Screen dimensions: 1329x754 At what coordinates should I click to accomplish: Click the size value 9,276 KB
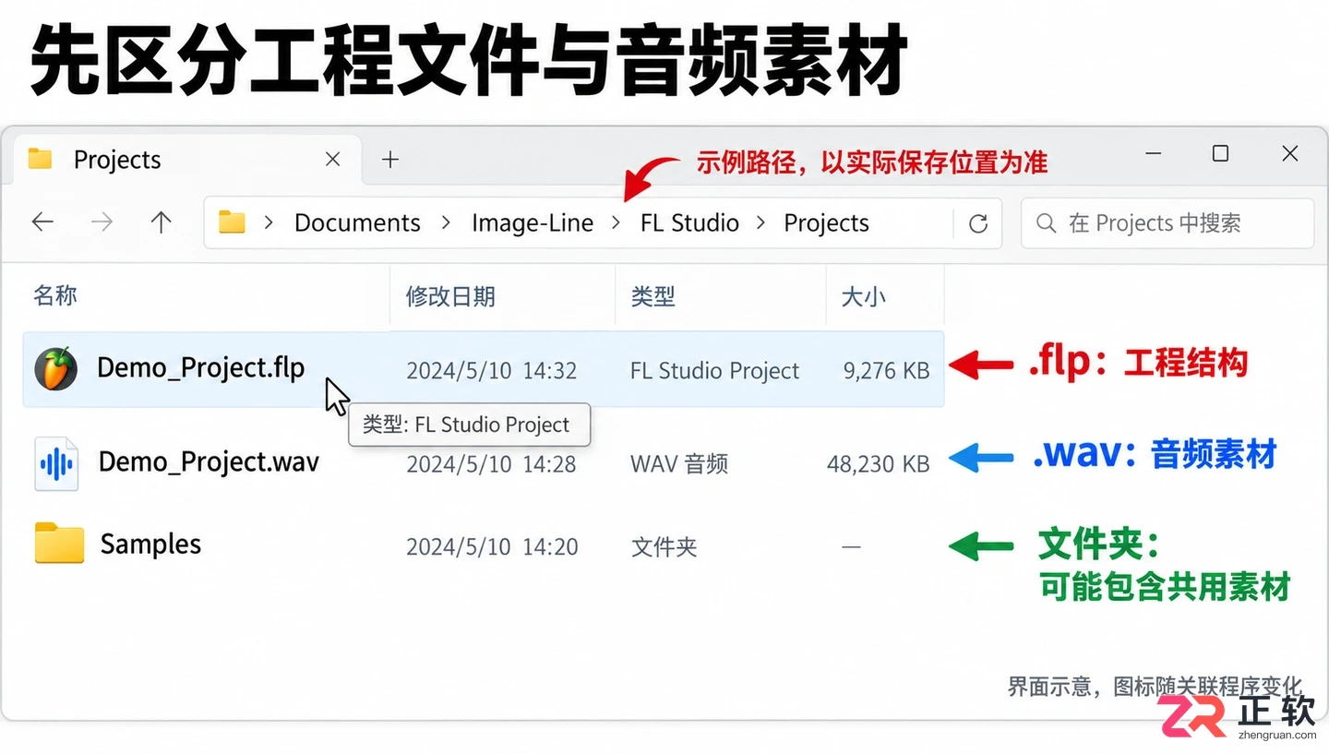[x=886, y=371]
